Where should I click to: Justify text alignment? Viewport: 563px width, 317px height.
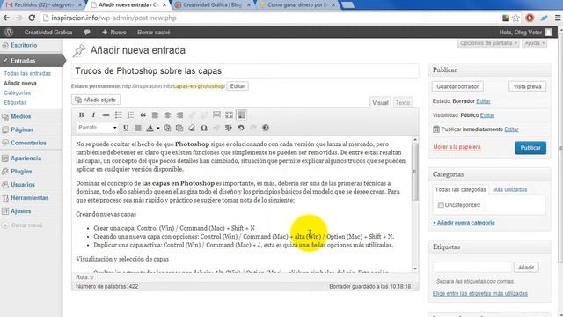pyautogui.click(x=138, y=128)
